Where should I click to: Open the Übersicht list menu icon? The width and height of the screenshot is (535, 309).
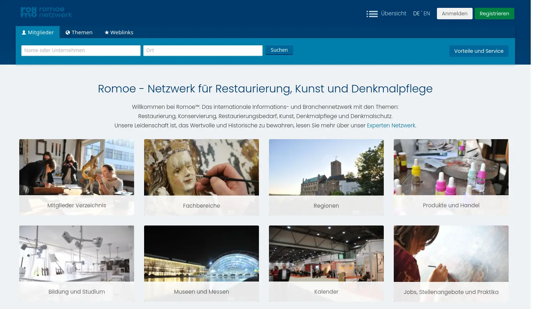[372, 14]
